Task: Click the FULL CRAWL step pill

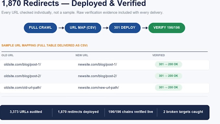Action: point(40,28)
